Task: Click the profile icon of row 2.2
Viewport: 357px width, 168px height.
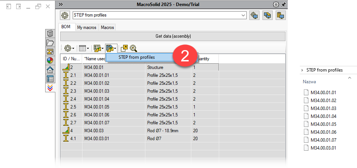Action: [x=66, y=83]
